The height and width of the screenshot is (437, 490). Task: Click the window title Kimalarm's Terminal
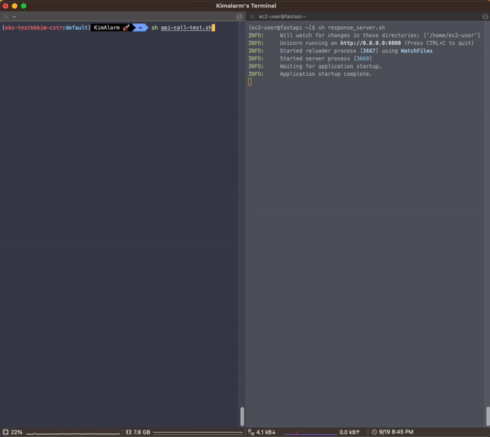pyautogui.click(x=246, y=6)
